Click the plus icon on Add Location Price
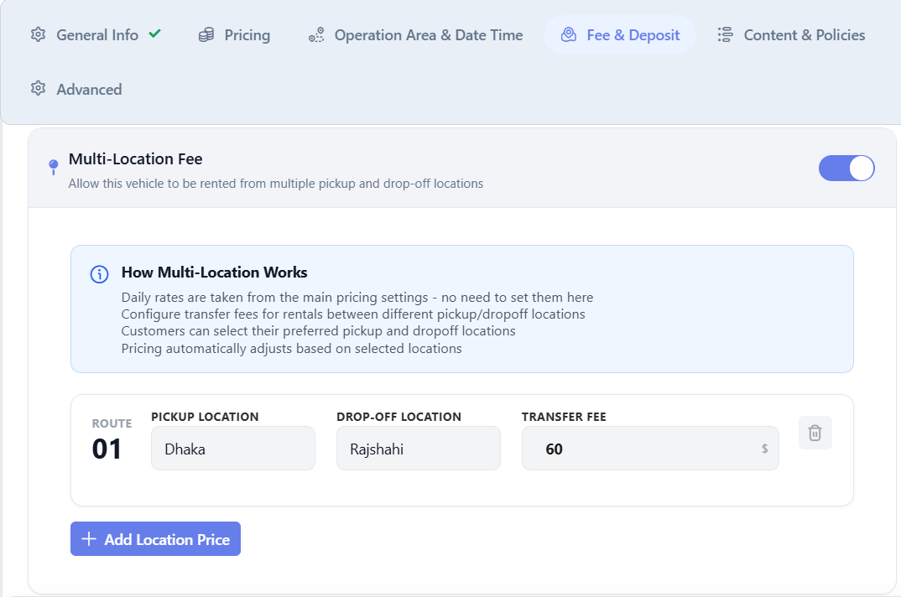Screen dimensions: 901x597 88,539
